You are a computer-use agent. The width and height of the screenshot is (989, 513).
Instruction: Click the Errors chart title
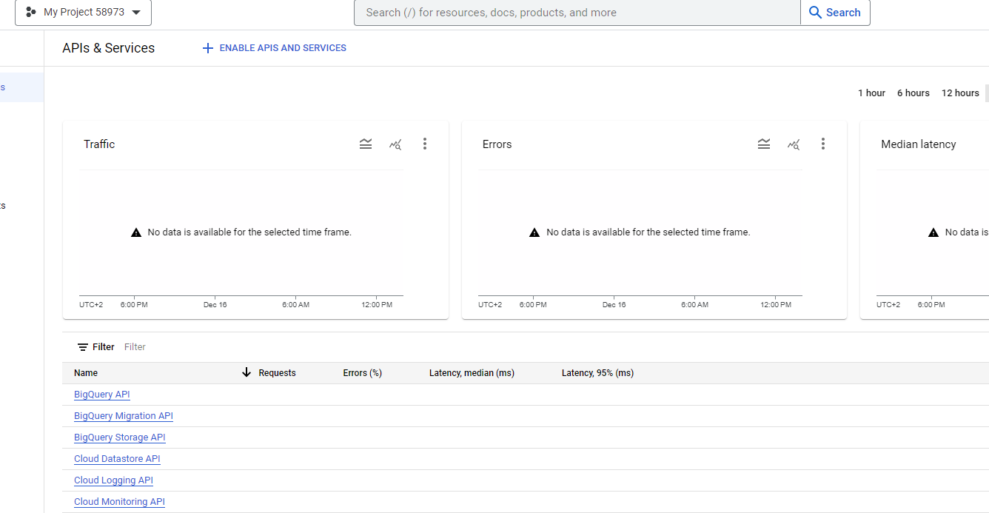coord(497,144)
